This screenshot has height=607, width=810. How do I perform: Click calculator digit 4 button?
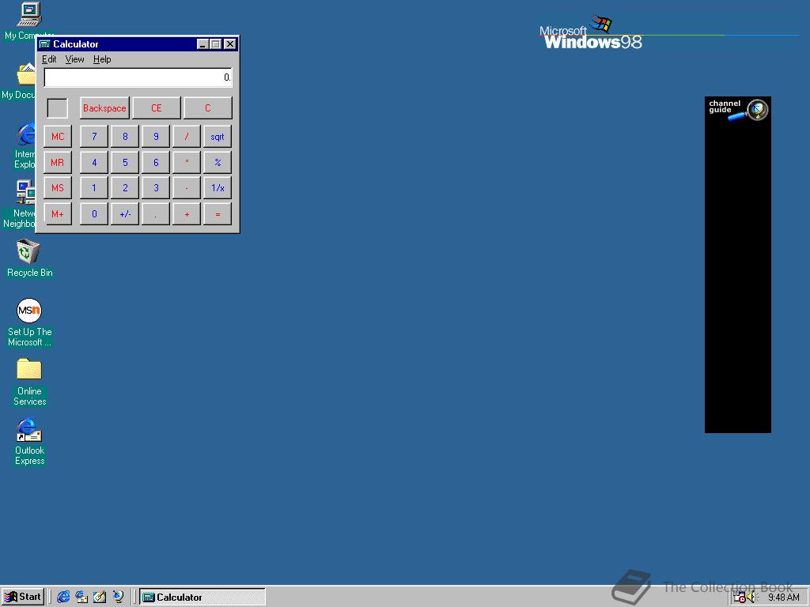click(x=94, y=163)
